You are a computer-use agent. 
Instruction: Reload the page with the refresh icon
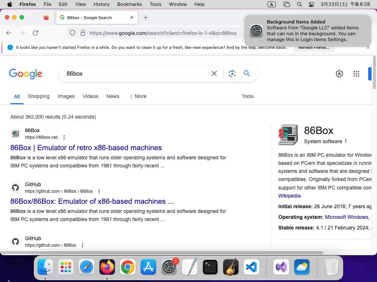click(35, 33)
